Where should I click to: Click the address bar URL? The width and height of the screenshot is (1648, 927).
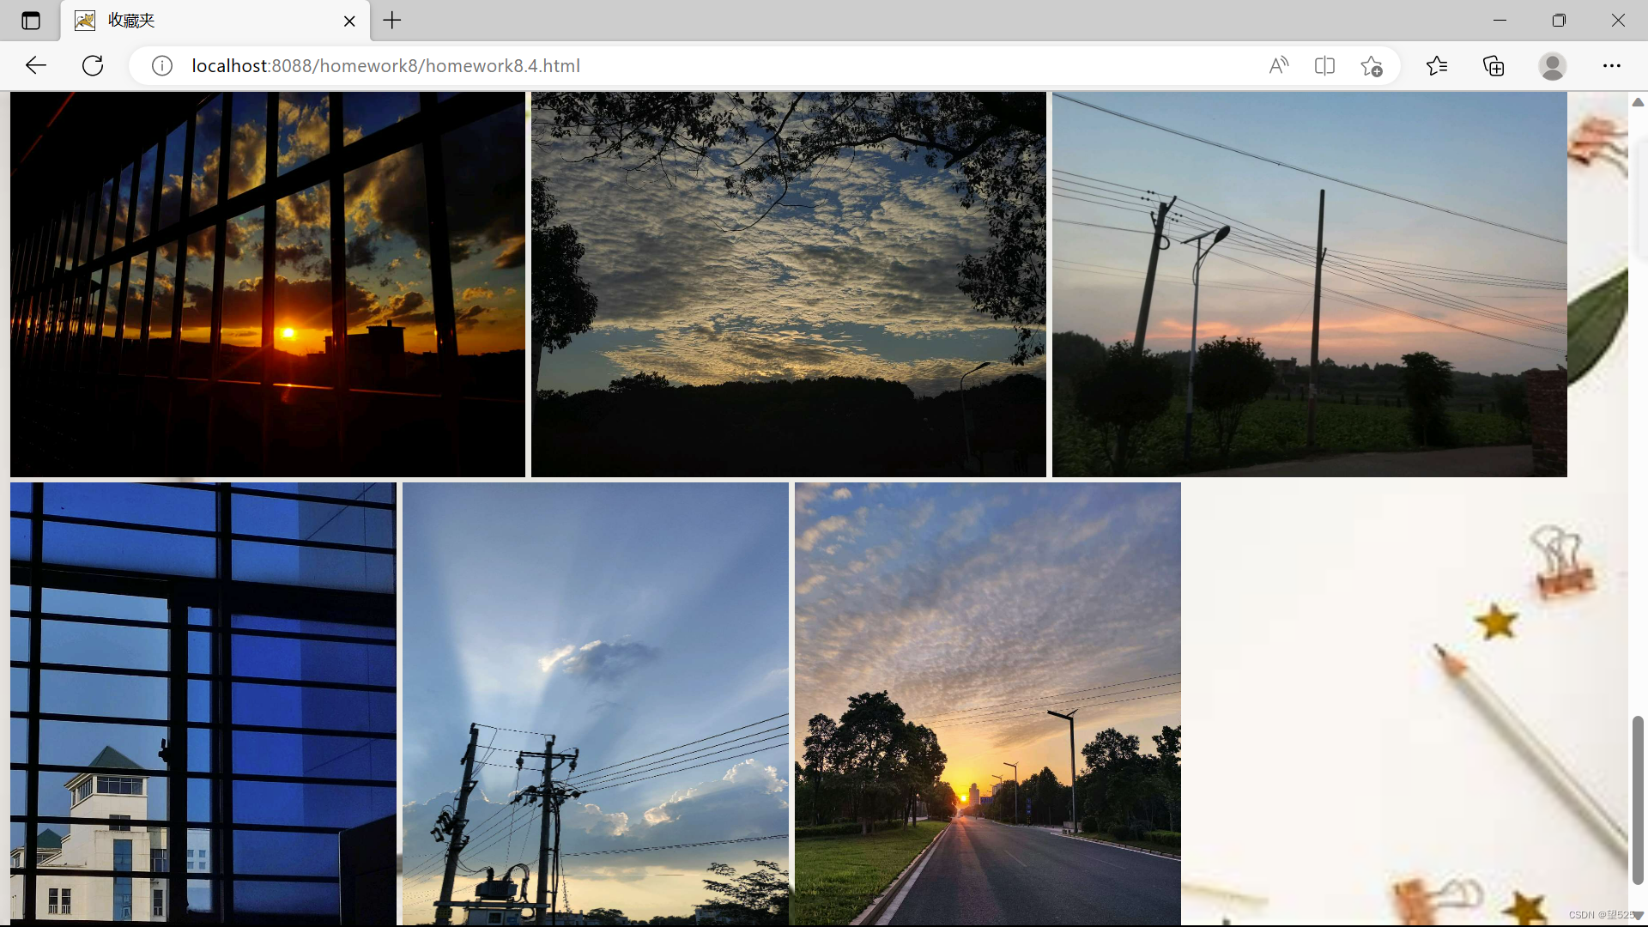[386, 65]
